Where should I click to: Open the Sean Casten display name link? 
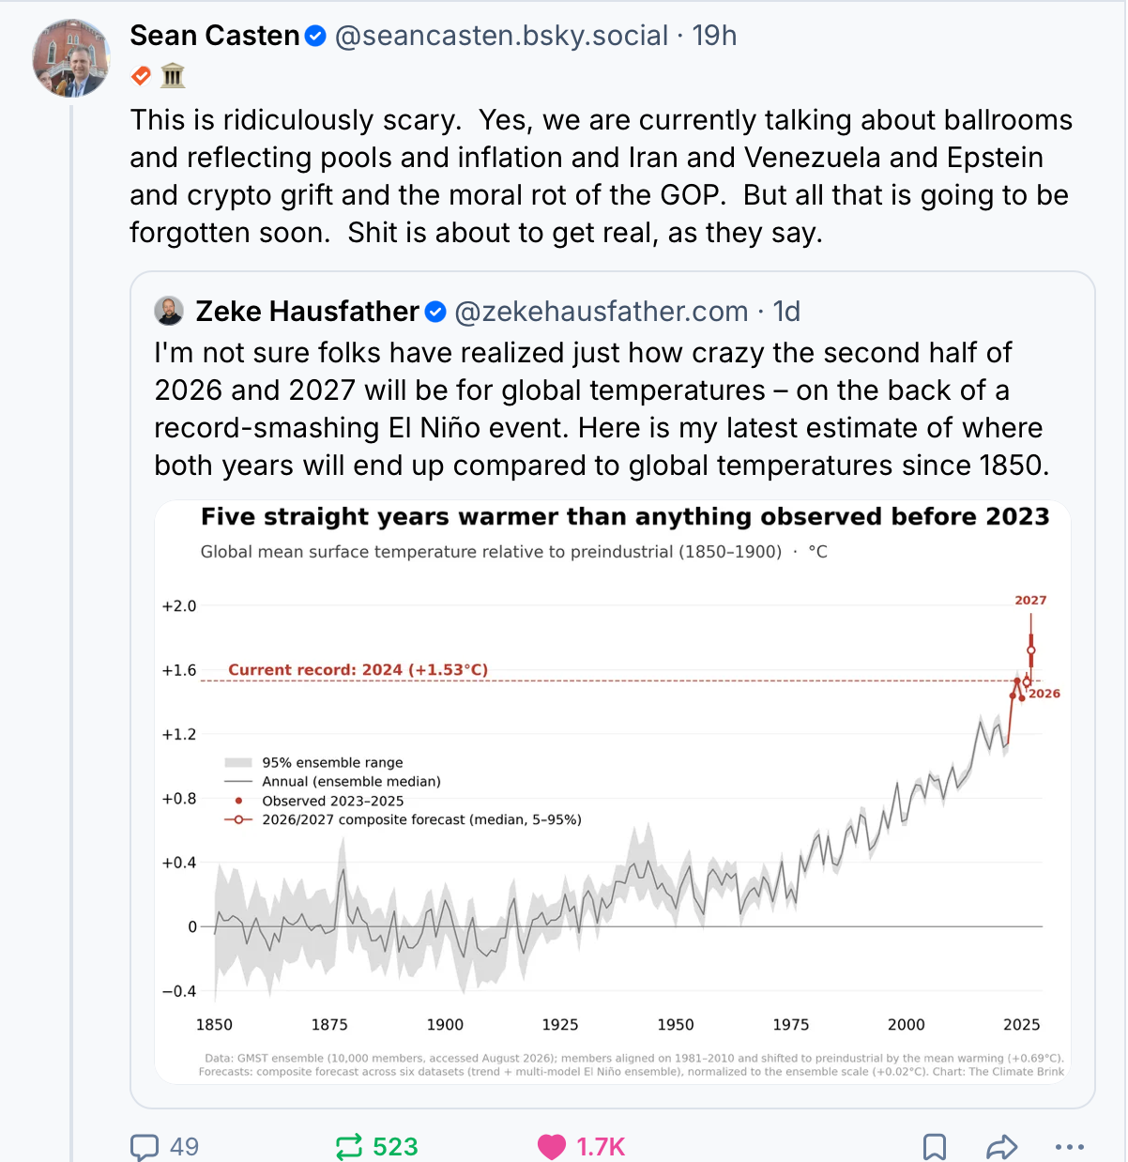pos(215,36)
